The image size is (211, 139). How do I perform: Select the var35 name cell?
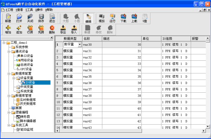click(x=92, y=77)
